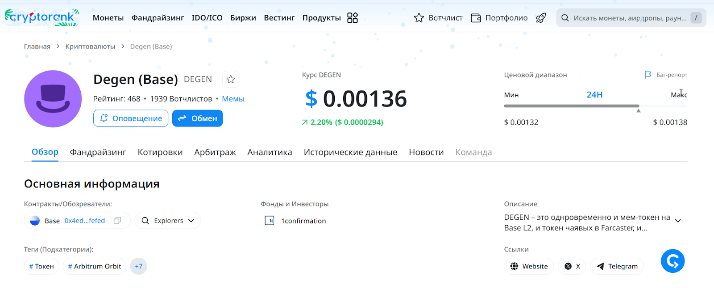The image size is (714, 288).
Task: Show the +7 hidden tags
Action: point(138,266)
